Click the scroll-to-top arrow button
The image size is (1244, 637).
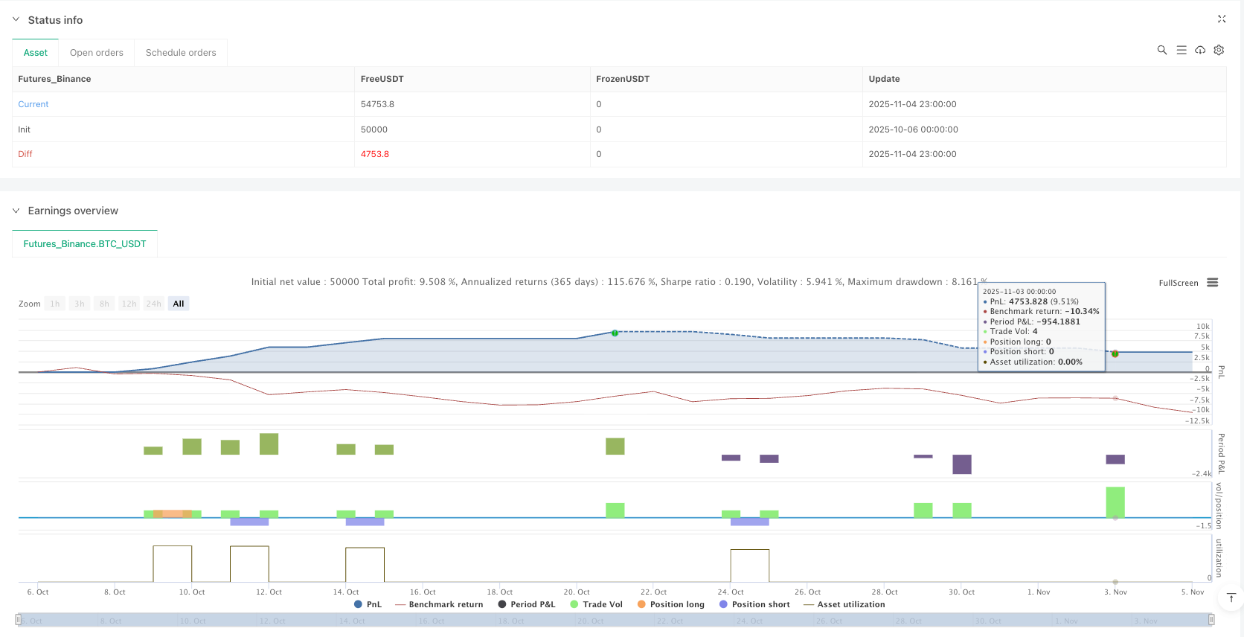pyautogui.click(x=1231, y=598)
